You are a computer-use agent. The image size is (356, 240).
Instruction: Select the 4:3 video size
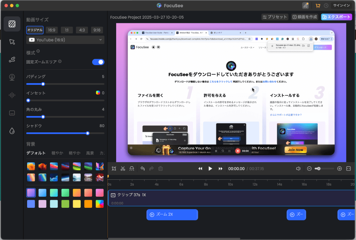tap(82, 30)
